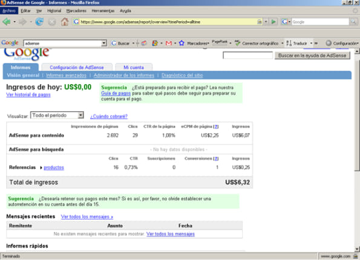This screenshot has width=360, height=260.
Task: Switch to the Mi cuenta tab
Action: click(134, 68)
